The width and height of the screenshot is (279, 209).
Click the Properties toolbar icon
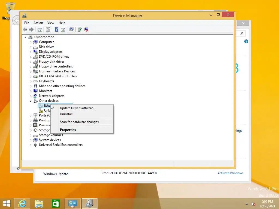(48, 29)
